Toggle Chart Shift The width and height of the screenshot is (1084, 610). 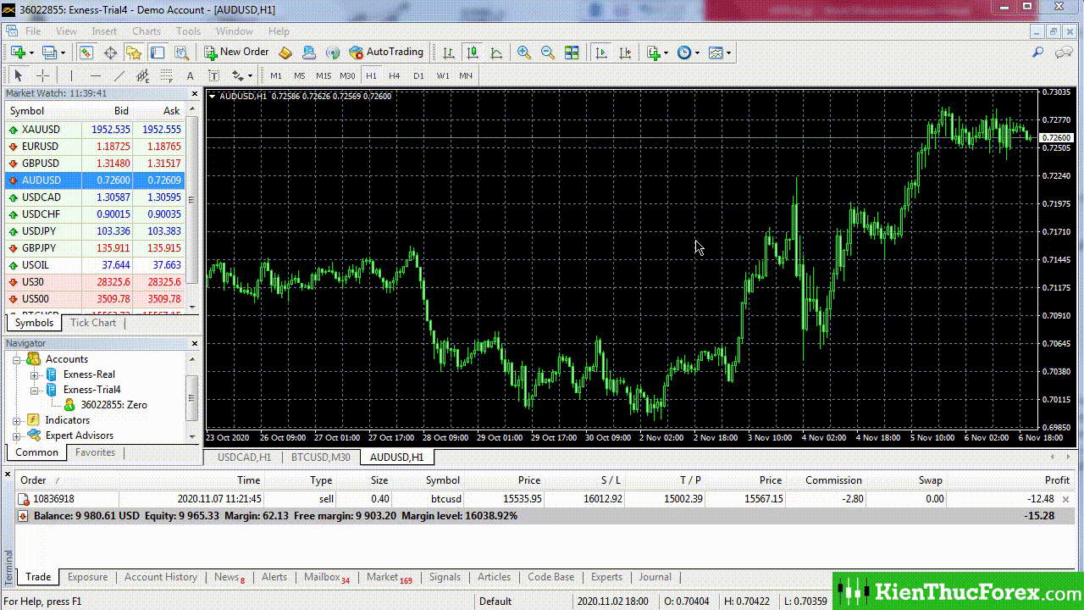(x=625, y=53)
